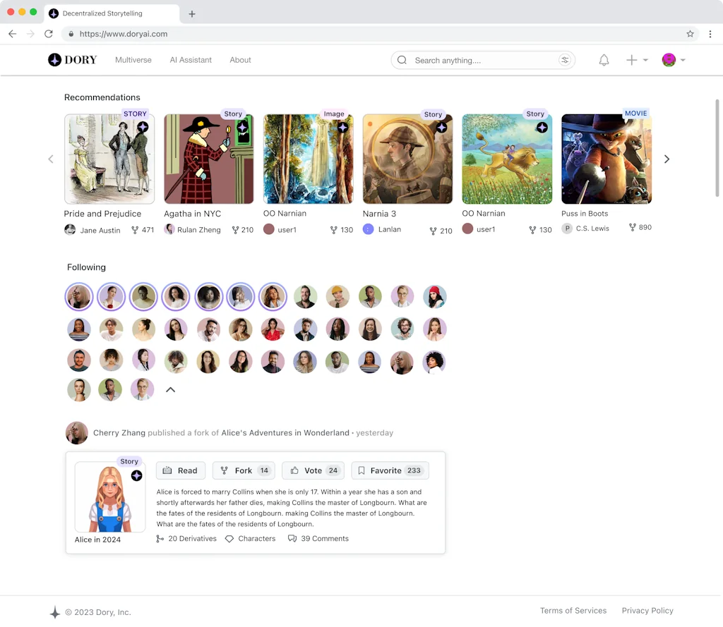Open Terms of Services link
This screenshot has height=627, width=723.
pyautogui.click(x=573, y=610)
